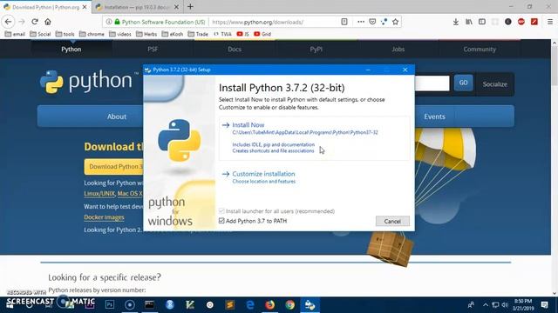The width and height of the screenshot is (558, 313).
Task: Click the yellow Download Python button
Action: 114,166
